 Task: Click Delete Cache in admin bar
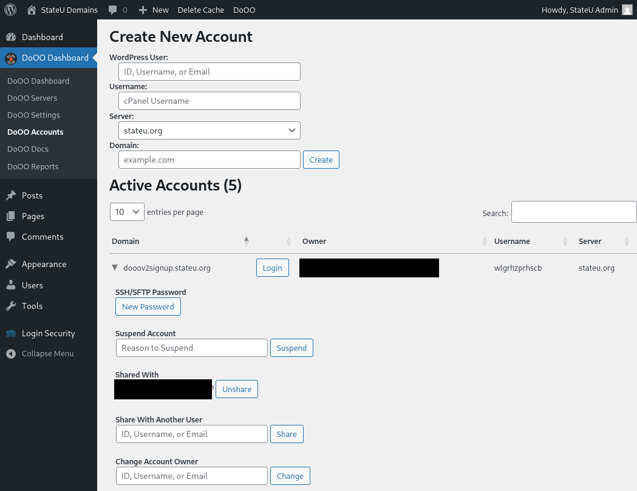click(200, 10)
